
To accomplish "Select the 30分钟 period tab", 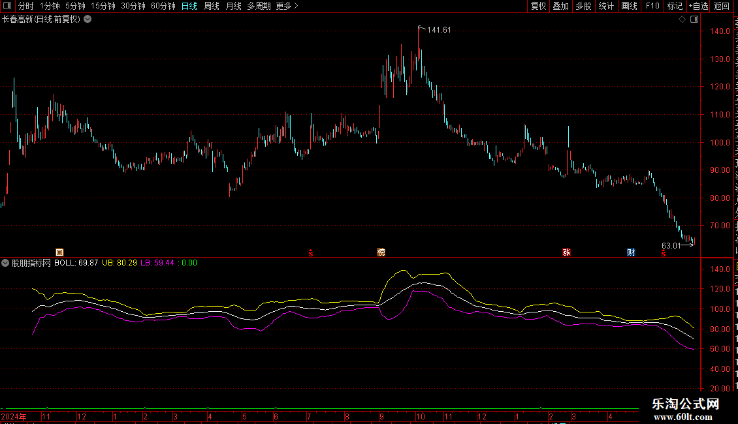I will [133, 6].
